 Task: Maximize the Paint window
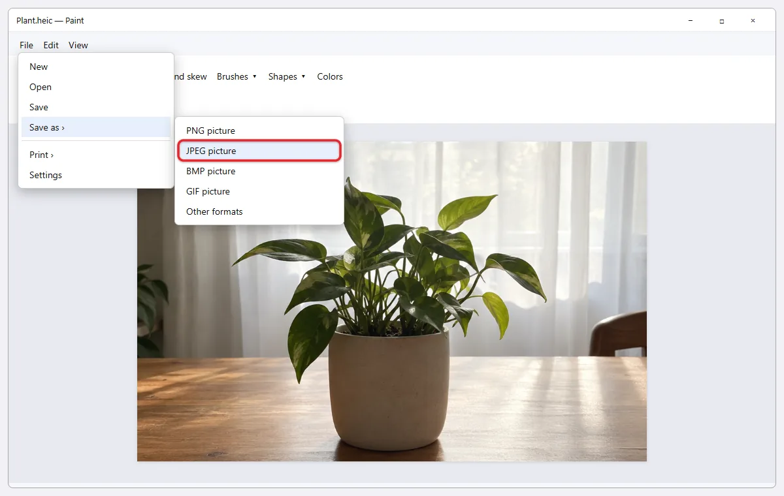(722, 21)
